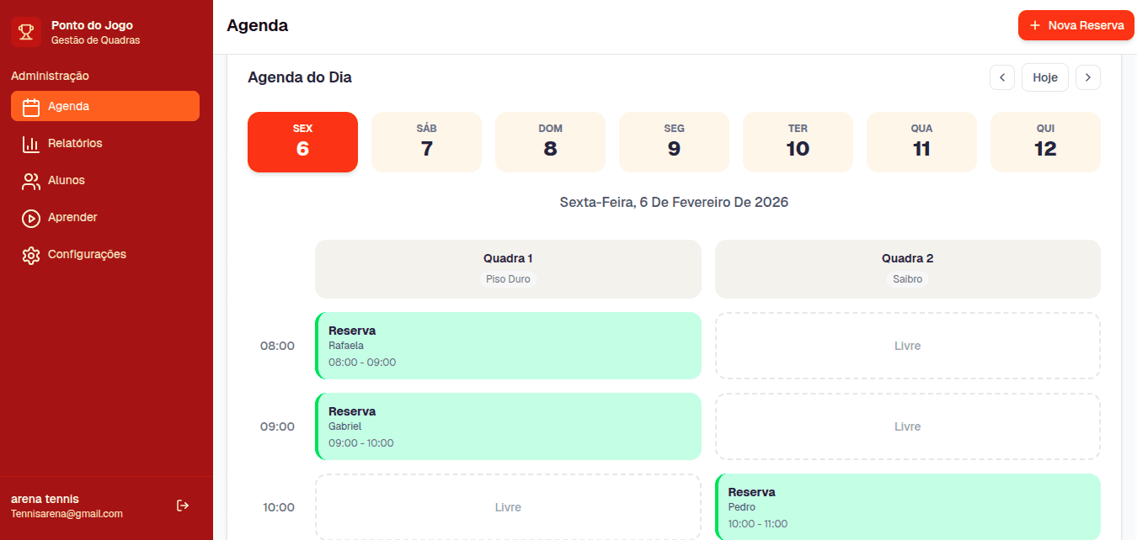
Task: Select the TER 10 day tab
Action: pos(798,141)
